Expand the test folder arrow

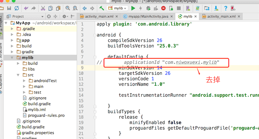coord(24,92)
